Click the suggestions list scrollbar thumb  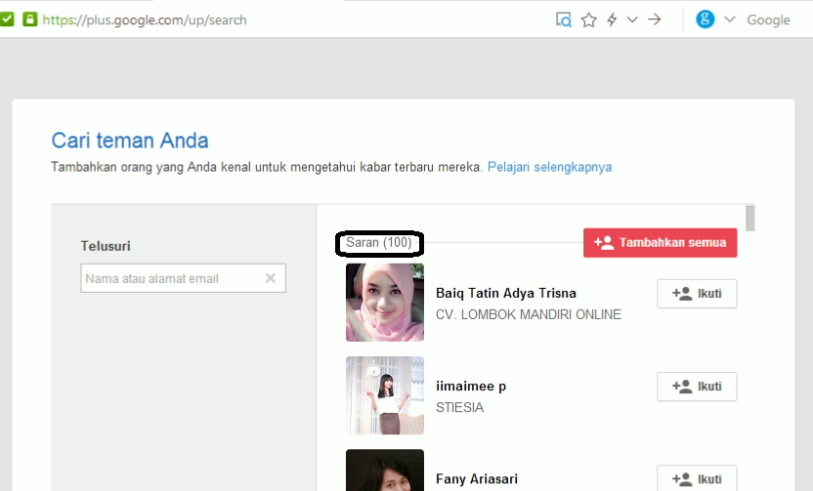[750, 218]
